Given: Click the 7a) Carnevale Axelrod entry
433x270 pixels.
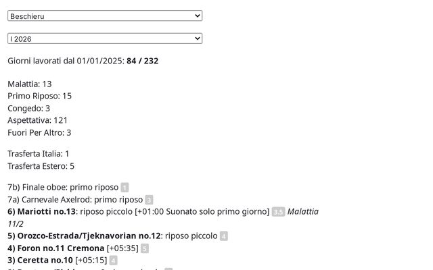Looking at the screenshot, I should [x=75, y=200].
